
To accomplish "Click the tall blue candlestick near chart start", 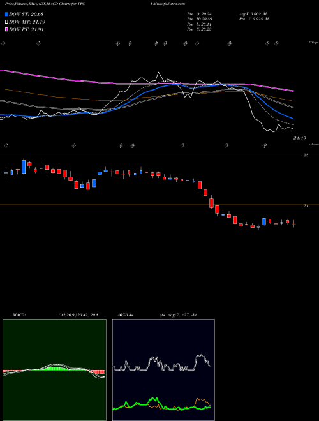I will tap(24, 166).
